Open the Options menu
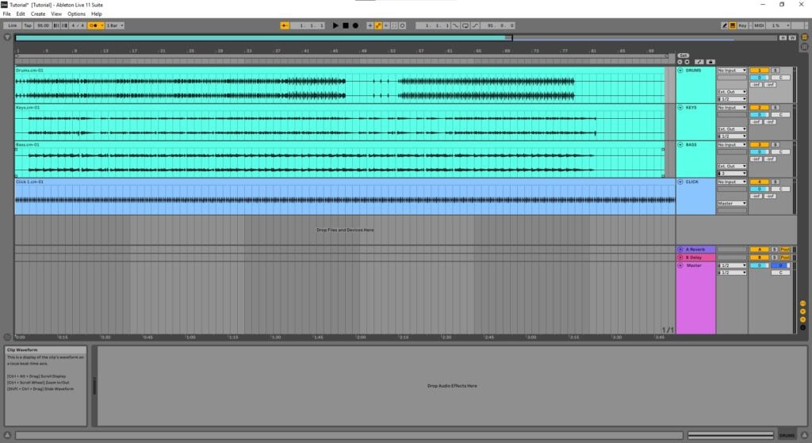812x443 pixels. coord(76,14)
